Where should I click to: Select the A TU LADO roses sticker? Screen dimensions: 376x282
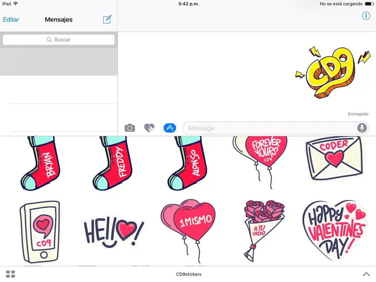(264, 231)
